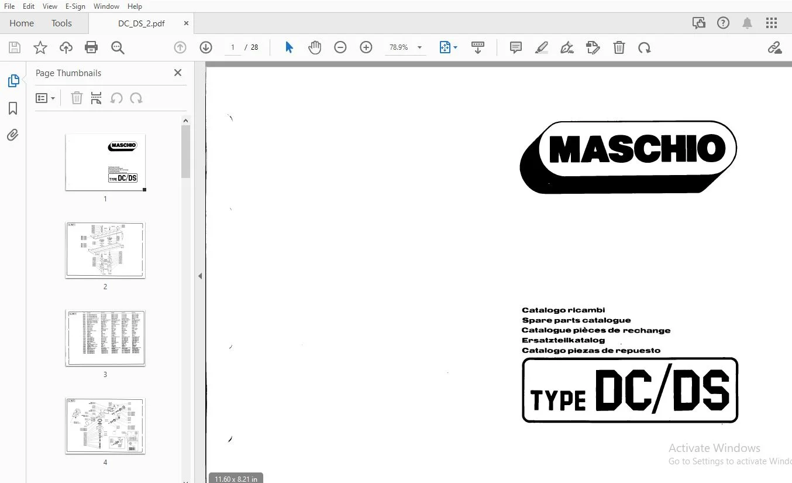Delete selected pages in the thumbnails panel
Screen dimensions: 792x483
77,98
